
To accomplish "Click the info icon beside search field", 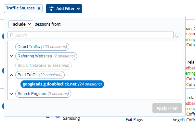I will pyautogui.click(x=178, y=35).
